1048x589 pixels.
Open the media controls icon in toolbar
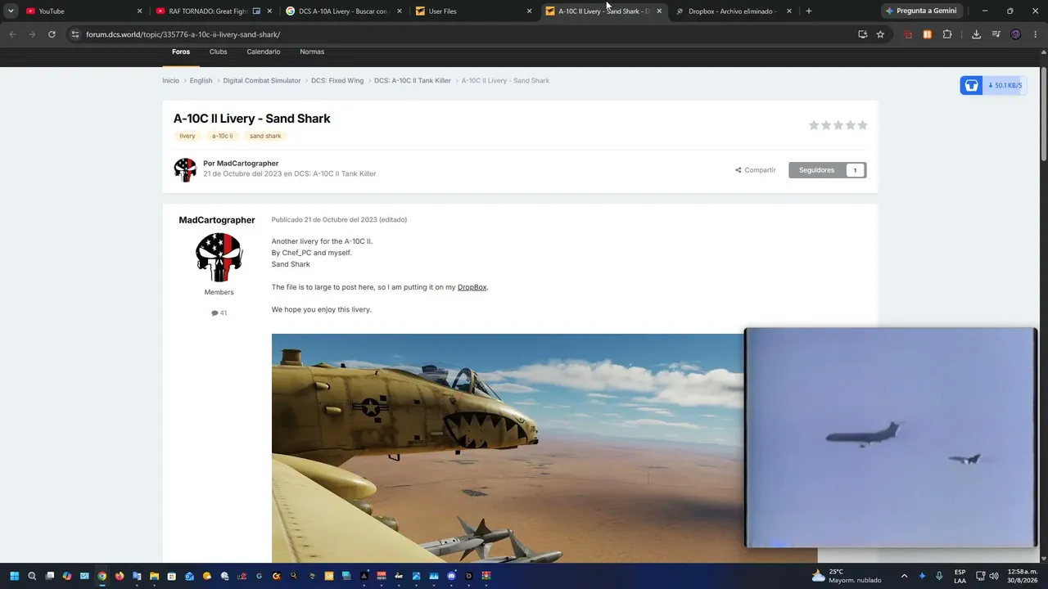[996, 34]
